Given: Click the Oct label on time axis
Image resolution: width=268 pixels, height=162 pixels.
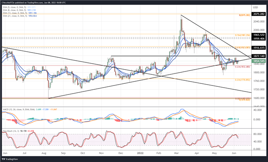Looking at the screenshot, I should [83, 153].
